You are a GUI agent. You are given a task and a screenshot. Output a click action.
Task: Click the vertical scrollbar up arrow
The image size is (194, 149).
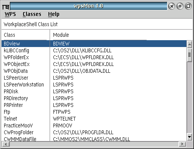coord(189,44)
